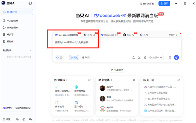Refresh the 智能体 card list
This screenshot has height=123, width=196.
[x=134, y=80]
